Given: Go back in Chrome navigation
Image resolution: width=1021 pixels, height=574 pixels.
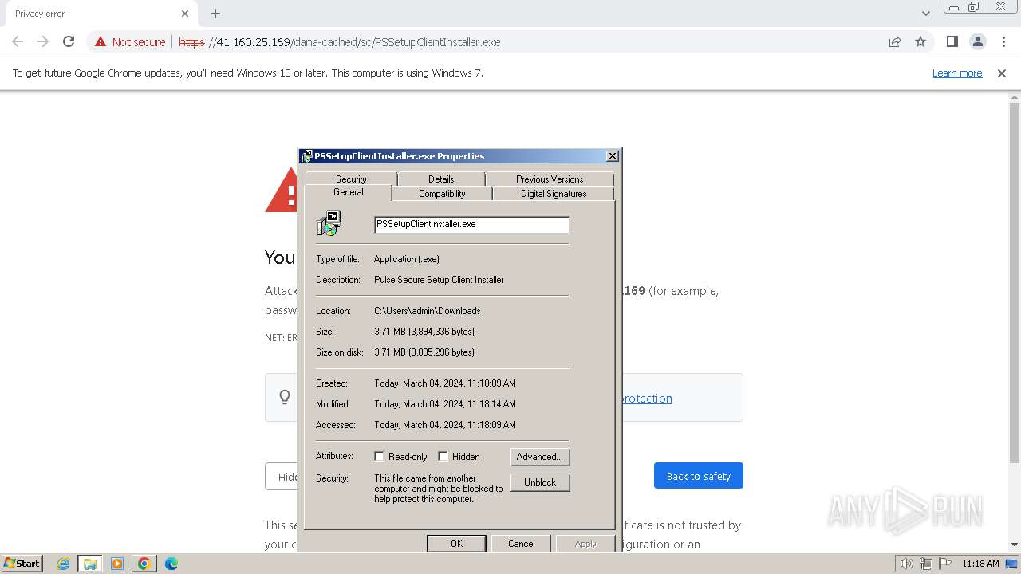Looking at the screenshot, I should 18,41.
